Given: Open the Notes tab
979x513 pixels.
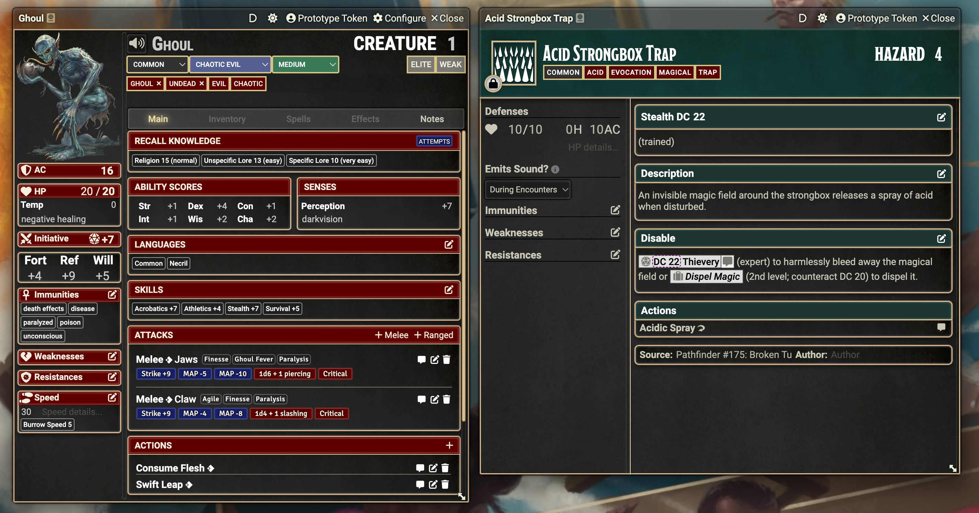Looking at the screenshot, I should point(432,119).
